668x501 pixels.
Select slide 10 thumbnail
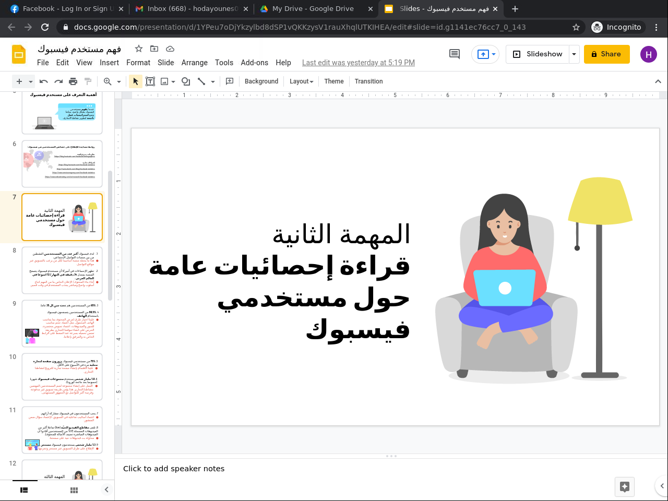pos(62,377)
